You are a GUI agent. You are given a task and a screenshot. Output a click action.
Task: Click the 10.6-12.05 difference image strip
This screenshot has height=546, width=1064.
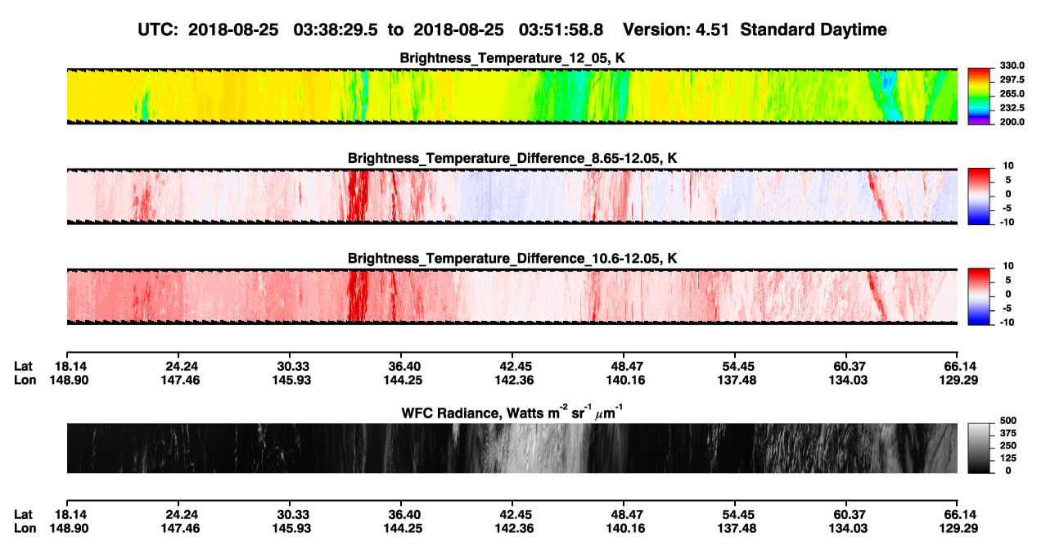(x=512, y=296)
